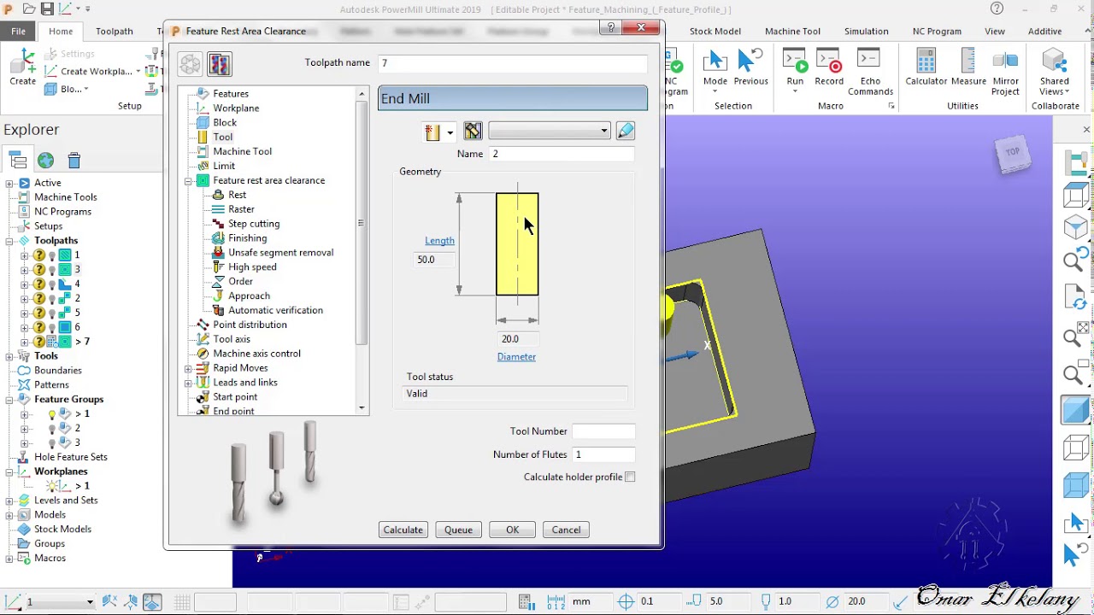Toggle Calculate holder profile checkbox

[630, 477]
